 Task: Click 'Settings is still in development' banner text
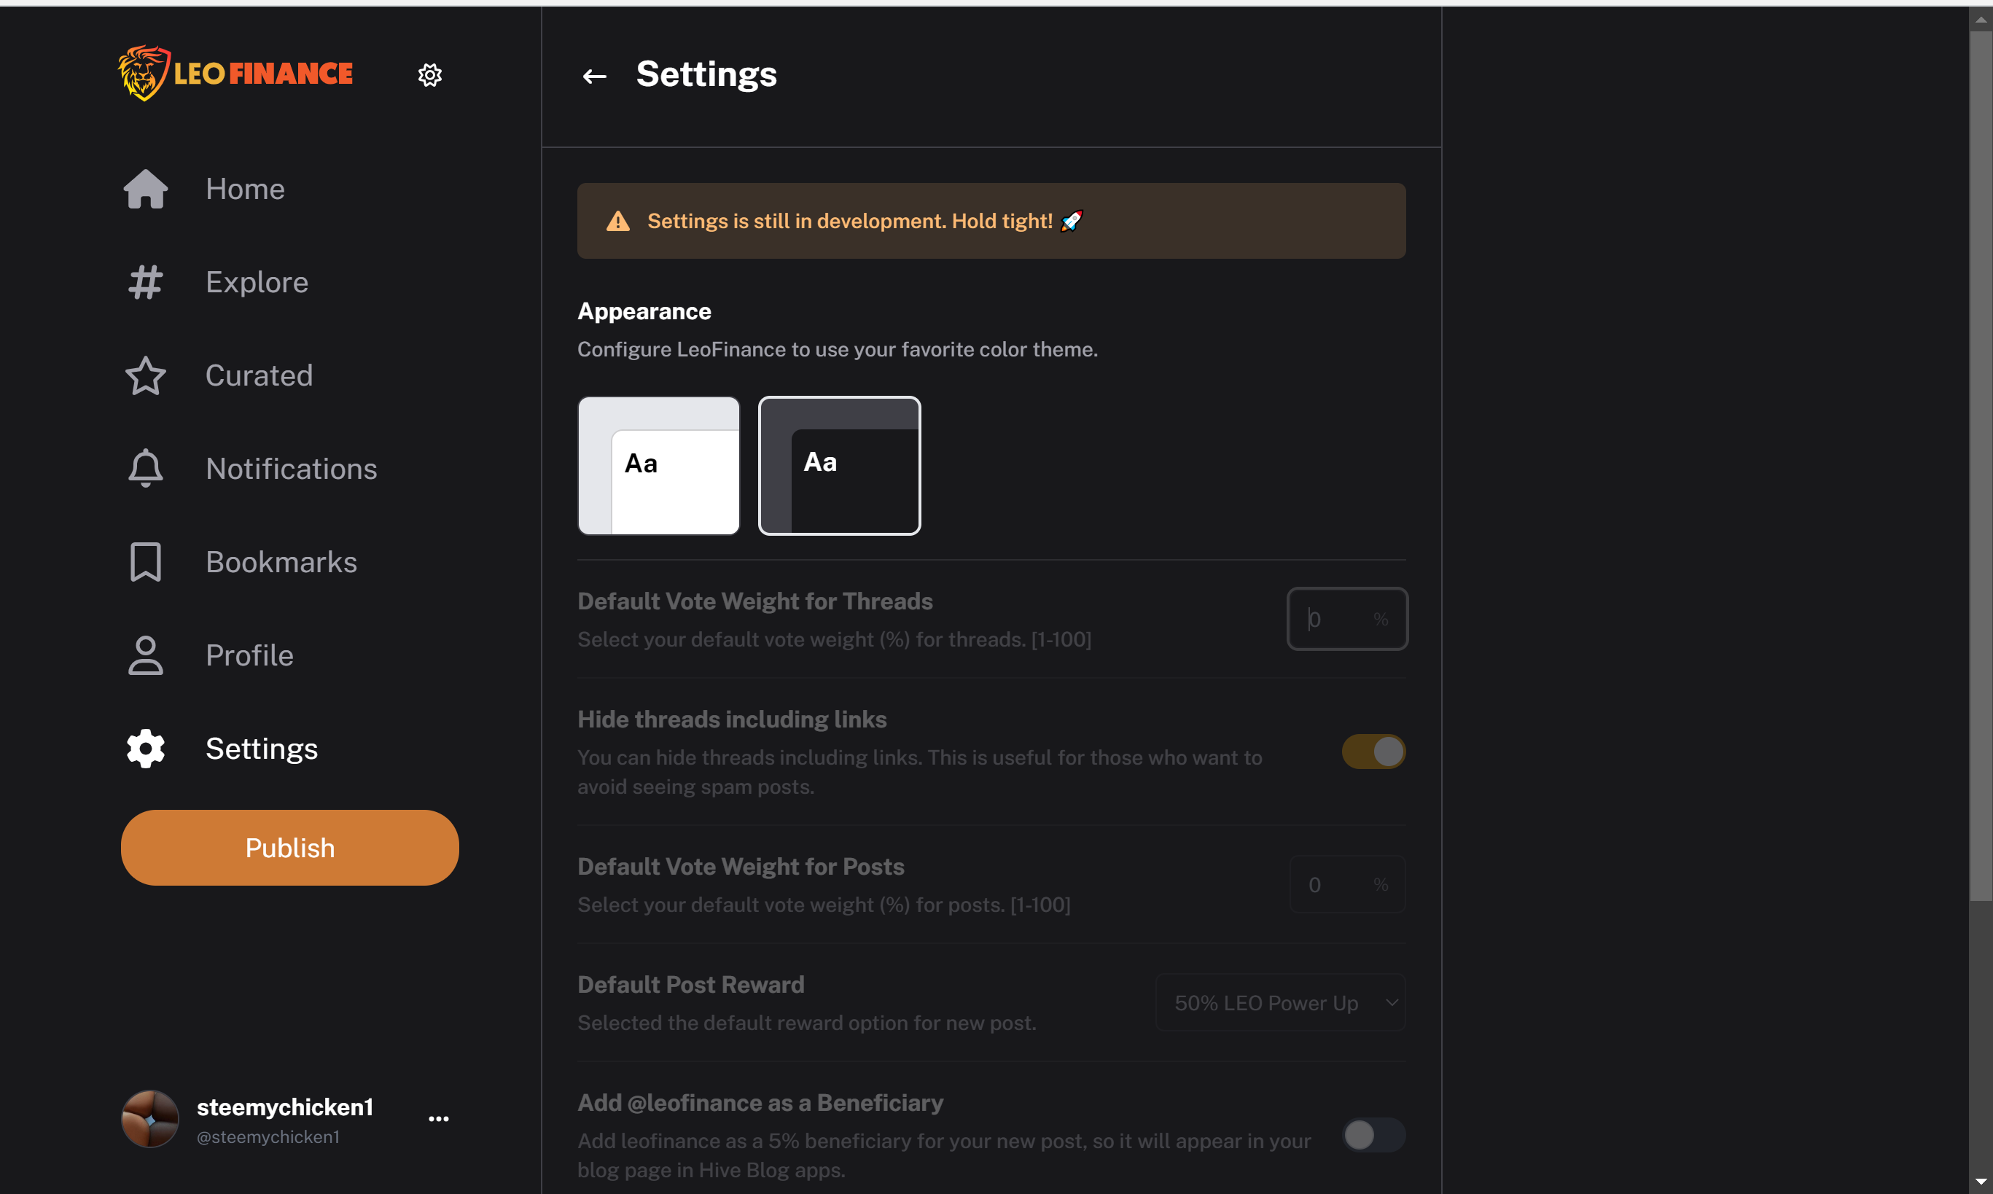850,222
